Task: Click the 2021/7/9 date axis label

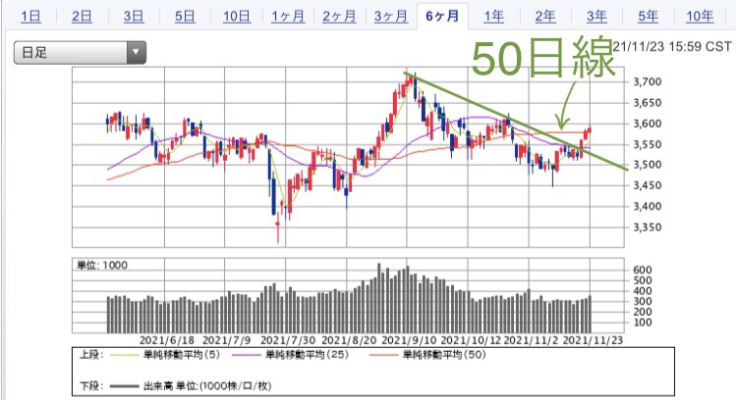Action: pos(227,340)
